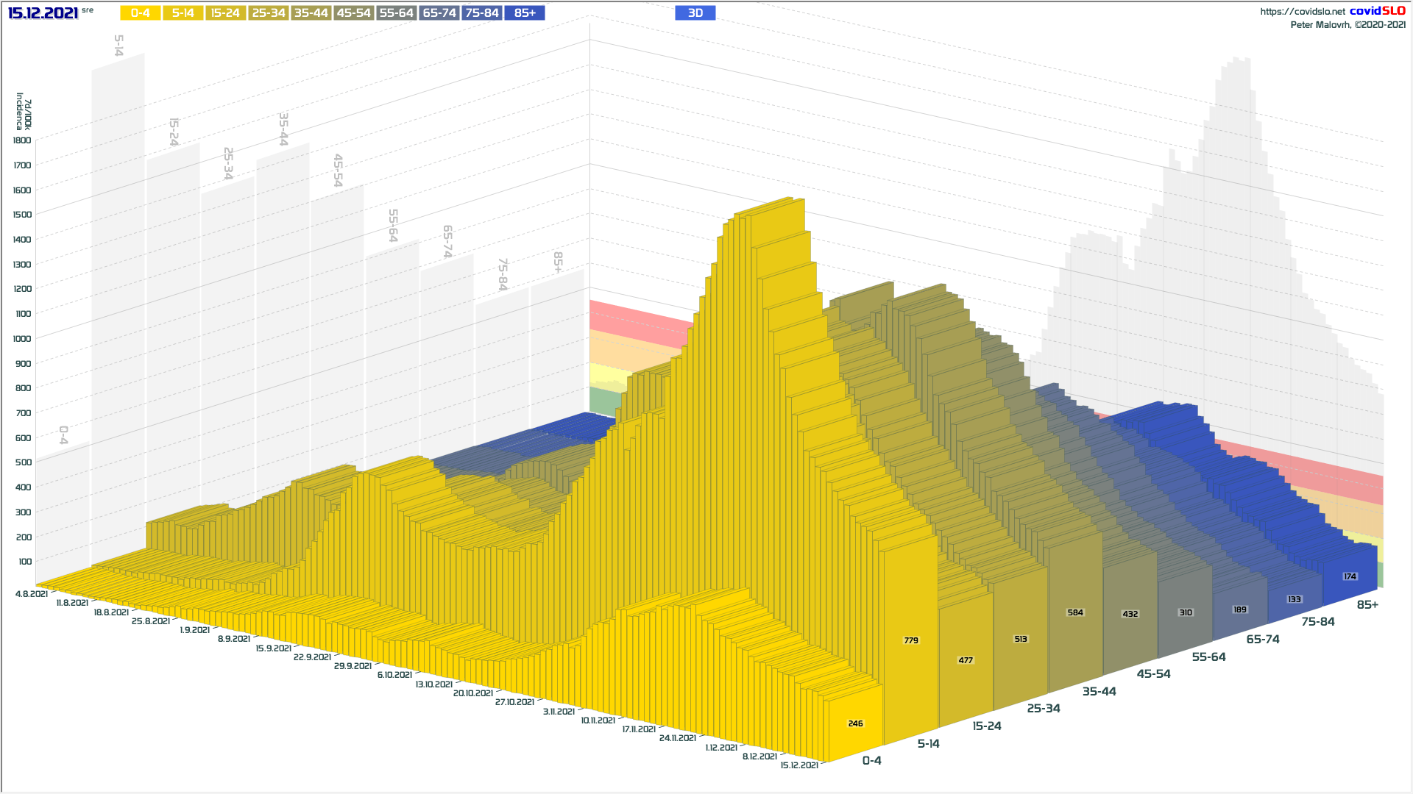The height and width of the screenshot is (794, 1413).
Task: Switch the 3D view mode button
Action: (x=695, y=13)
